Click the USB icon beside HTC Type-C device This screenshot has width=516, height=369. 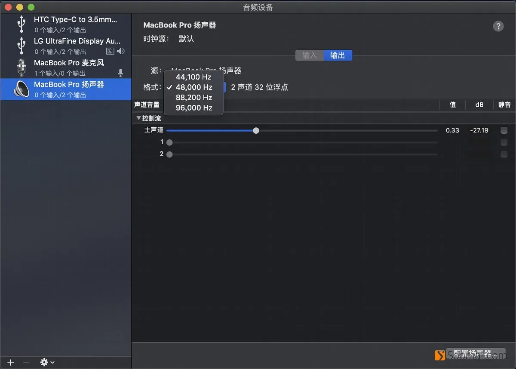point(21,24)
